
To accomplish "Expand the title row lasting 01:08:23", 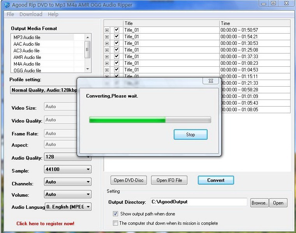I will pos(107,63).
